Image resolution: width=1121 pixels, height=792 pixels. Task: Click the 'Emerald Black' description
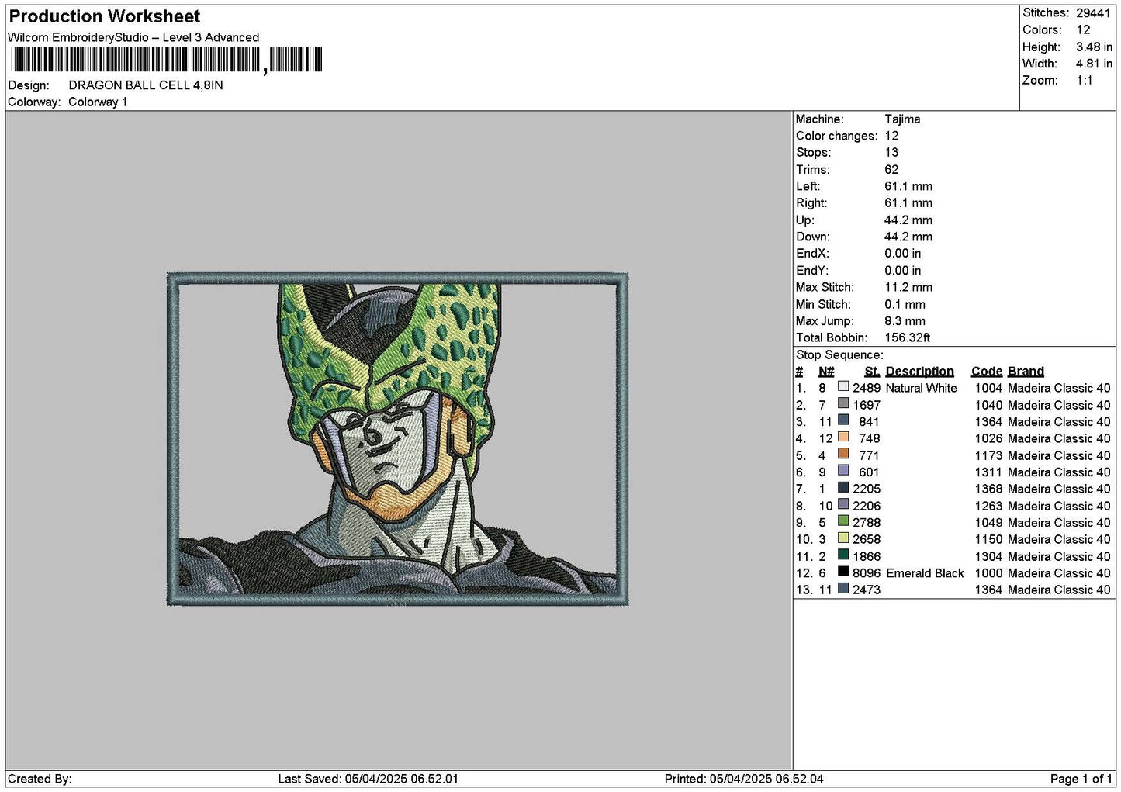click(925, 573)
